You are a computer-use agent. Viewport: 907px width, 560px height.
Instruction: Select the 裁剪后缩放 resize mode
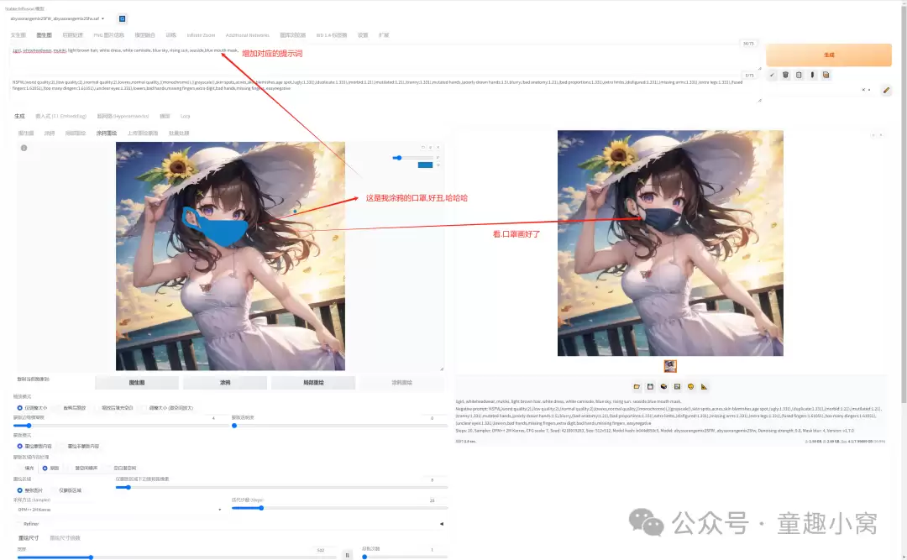point(70,408)
